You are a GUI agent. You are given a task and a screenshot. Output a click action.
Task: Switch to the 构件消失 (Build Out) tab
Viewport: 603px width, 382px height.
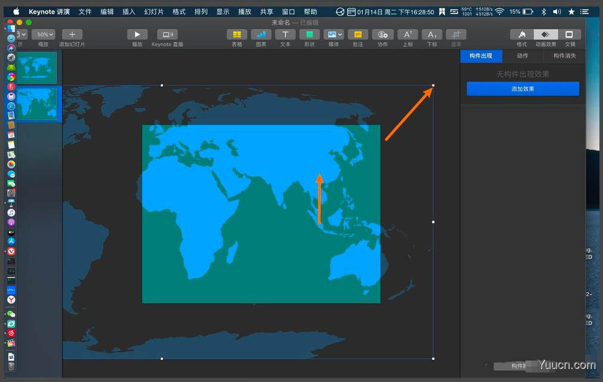tap(564, 56)
